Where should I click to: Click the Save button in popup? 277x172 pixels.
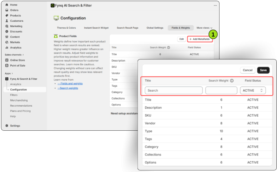click(x=263, y=70)
